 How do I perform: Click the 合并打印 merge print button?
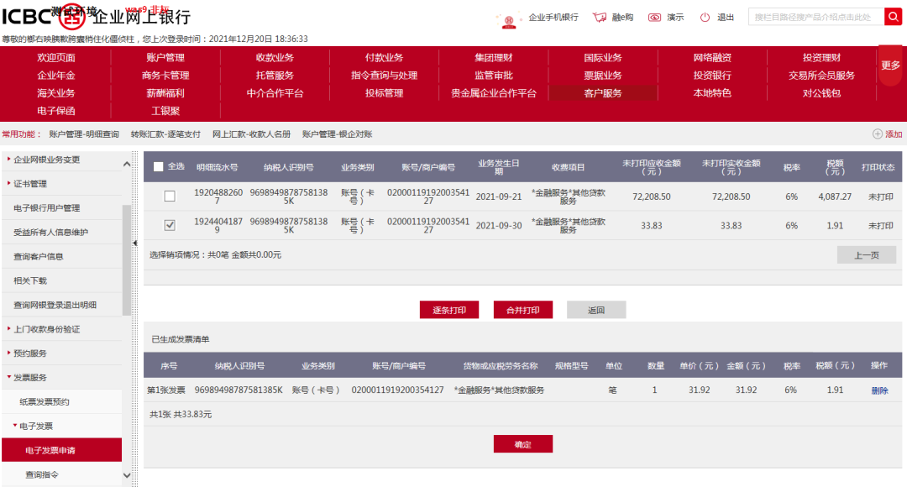click(x=523, y=309)
